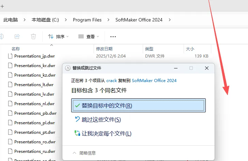Select file Presentations_kr.dwr

tap(35, 66)
